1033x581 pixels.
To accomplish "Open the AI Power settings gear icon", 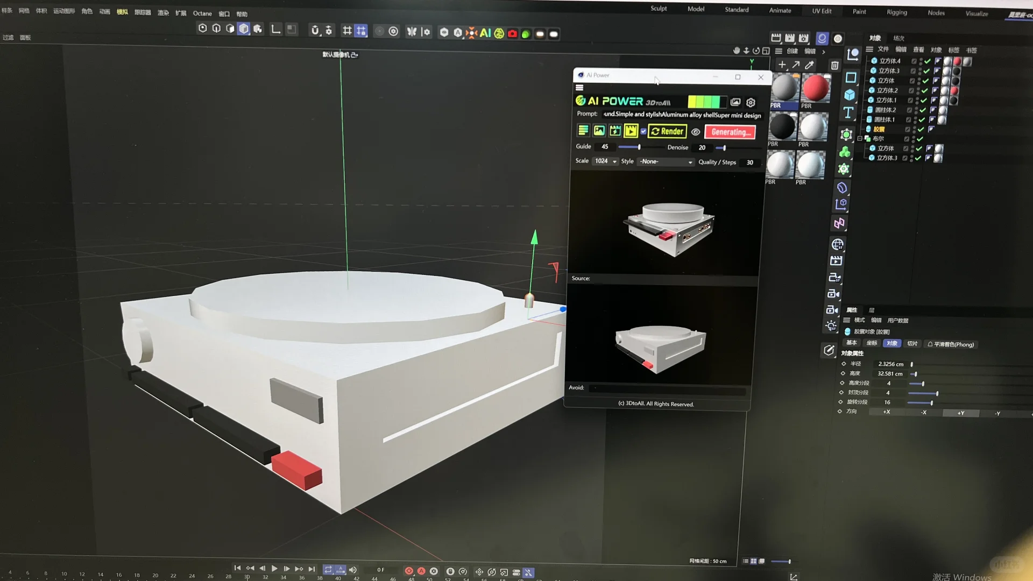I will tap(751, 103).
